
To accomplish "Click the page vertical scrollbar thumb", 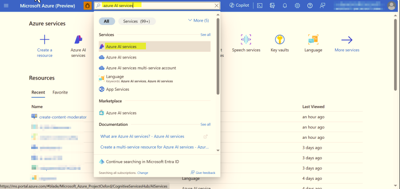I will coord(396,55).
